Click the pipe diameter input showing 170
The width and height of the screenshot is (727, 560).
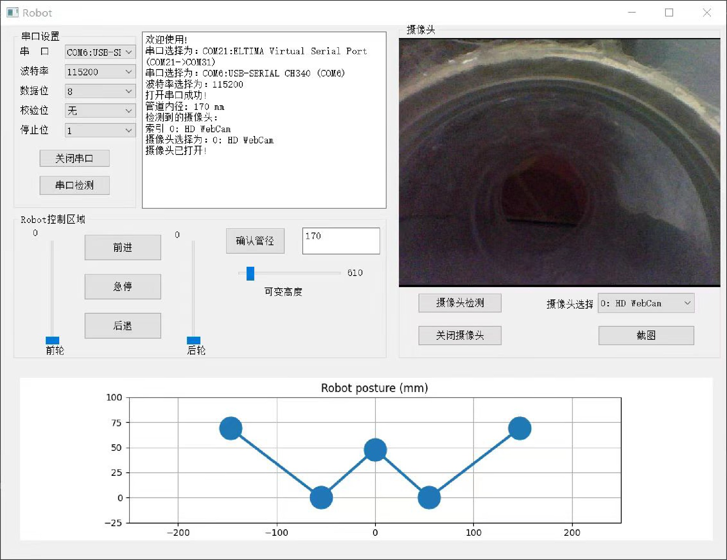click(341, 241)
